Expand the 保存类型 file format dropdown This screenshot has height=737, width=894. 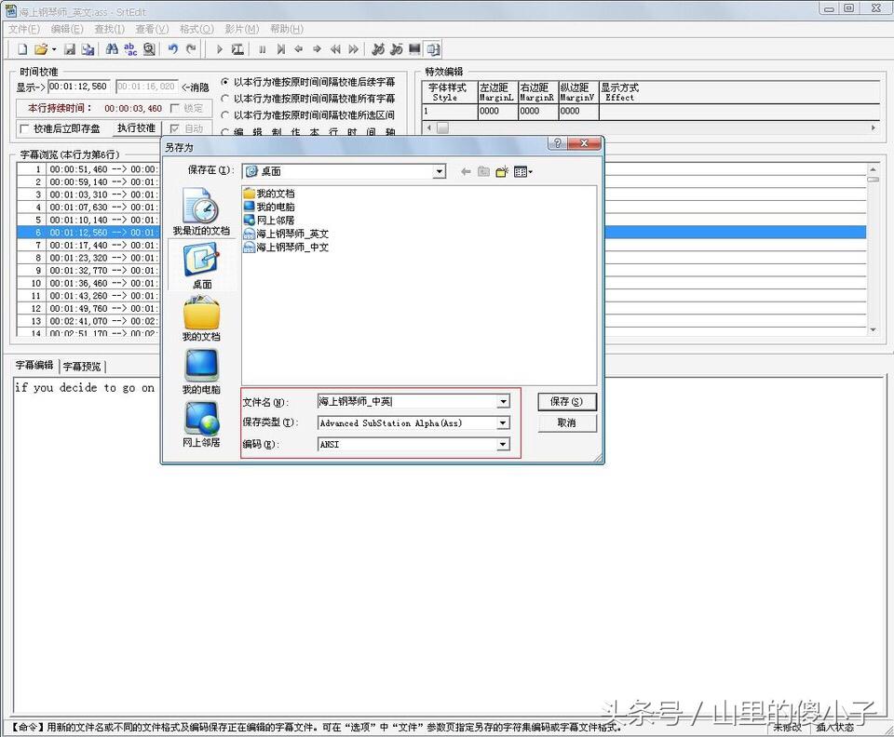point(503,423)
